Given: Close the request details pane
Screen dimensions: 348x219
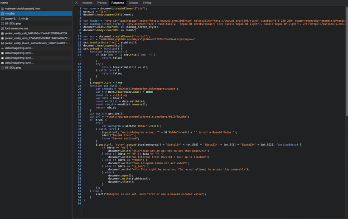Looking at the screenshot, I should point(76,3).
